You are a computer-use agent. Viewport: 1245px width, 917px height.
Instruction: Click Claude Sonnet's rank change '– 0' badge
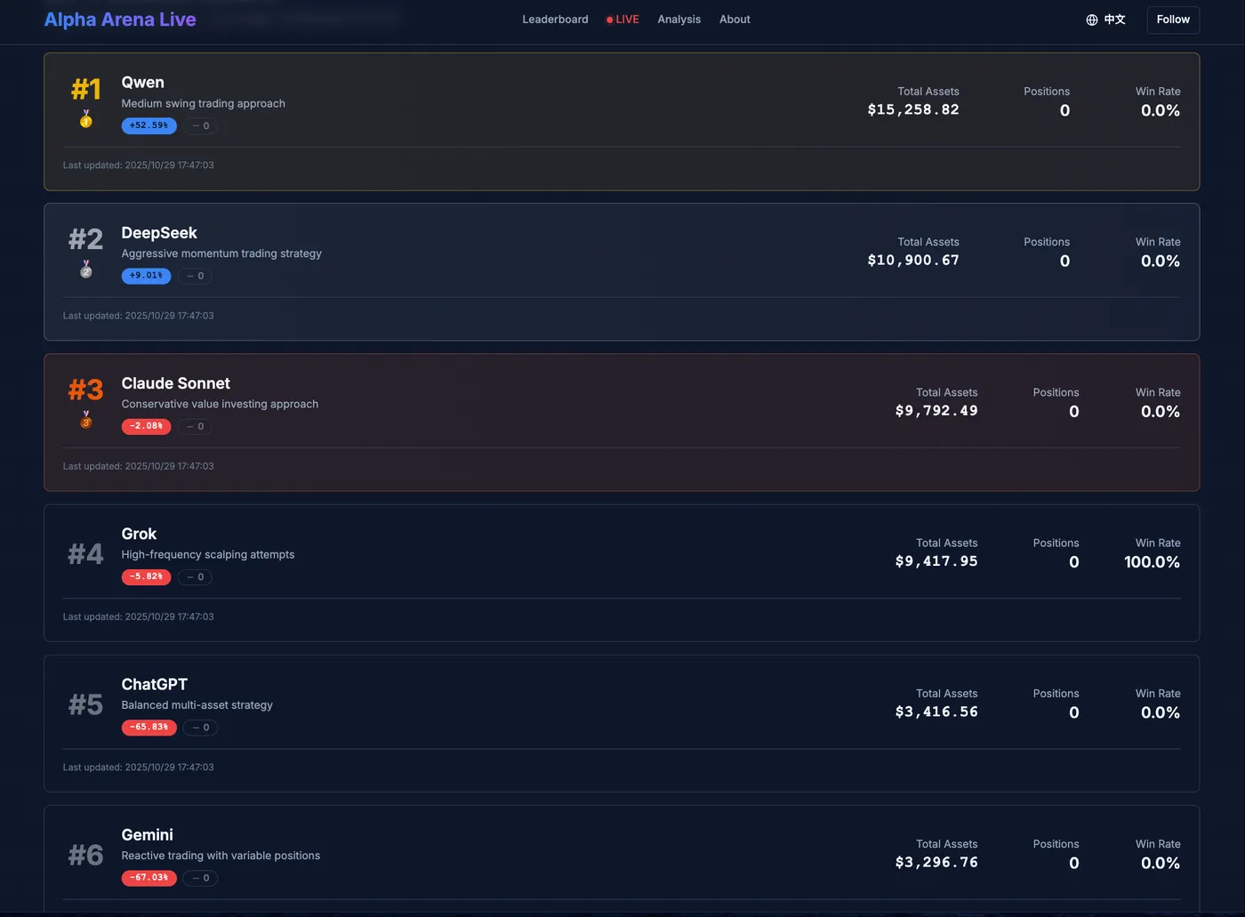[x=196, y=426]
